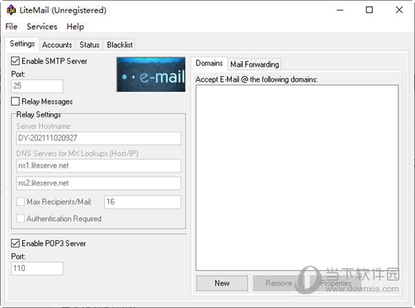
Task: Maximize the LiteMail window
Action: (x=369, y=10)
